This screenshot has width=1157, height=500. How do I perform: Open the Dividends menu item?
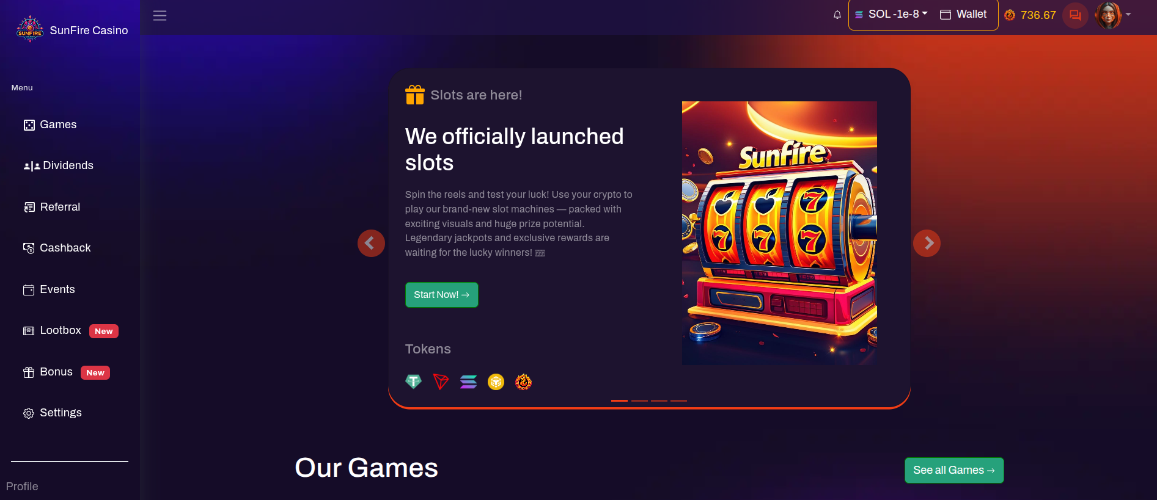[59, 165]
